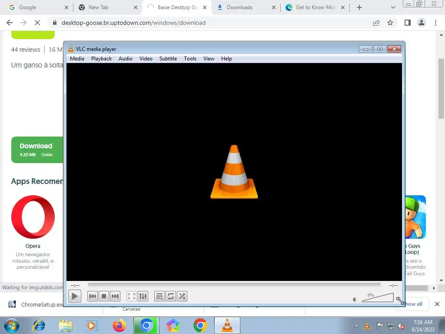This screenshot has width=445, height=334.
Task: Open the Action Center flag icon
Action: tap(379, 326)
